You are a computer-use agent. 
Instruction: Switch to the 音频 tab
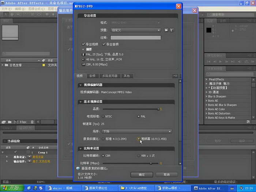click(92, 76)
